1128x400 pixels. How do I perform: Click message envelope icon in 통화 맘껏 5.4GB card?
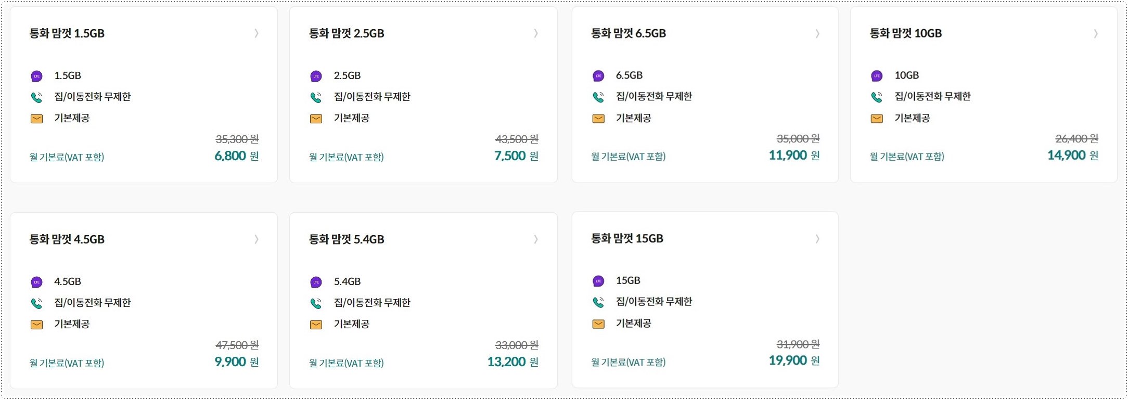(316, 325)
